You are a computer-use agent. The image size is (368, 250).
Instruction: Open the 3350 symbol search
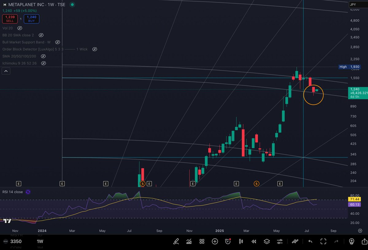(x=16, y=241)
